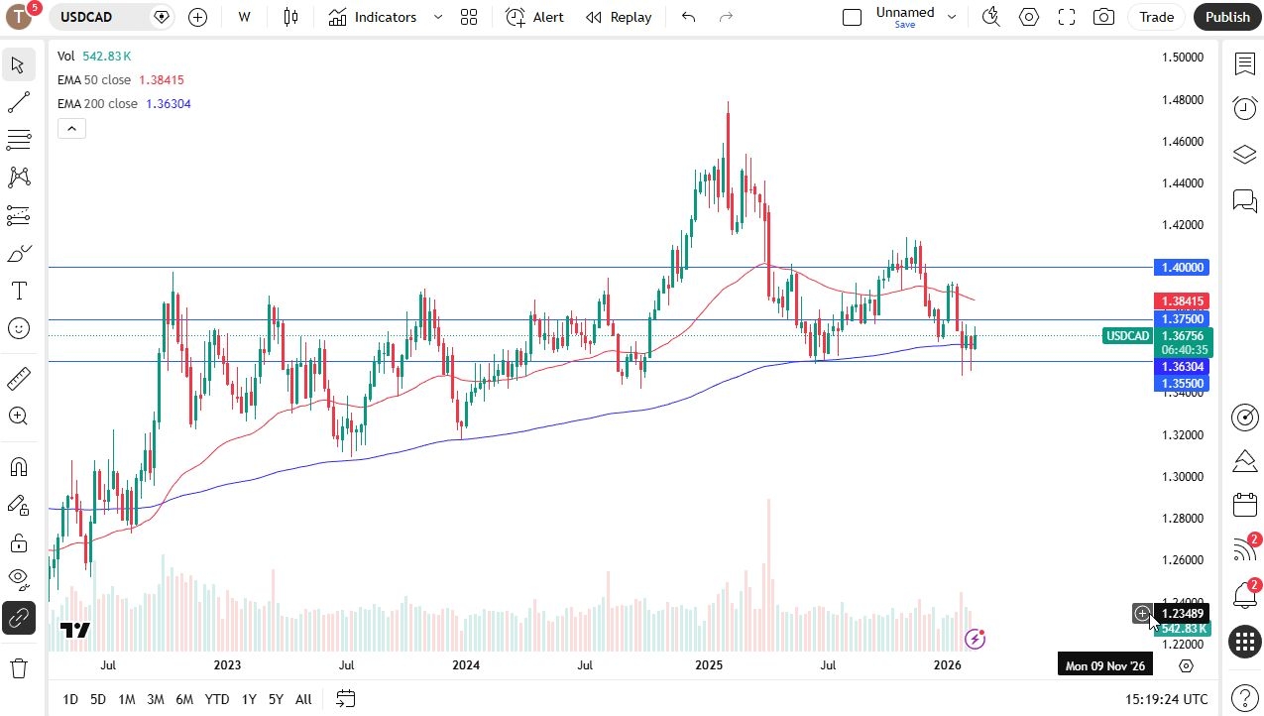Expand the Unnamed layout dropdown arrow
The image size is (1264, 716).
[x=952, y=17]
